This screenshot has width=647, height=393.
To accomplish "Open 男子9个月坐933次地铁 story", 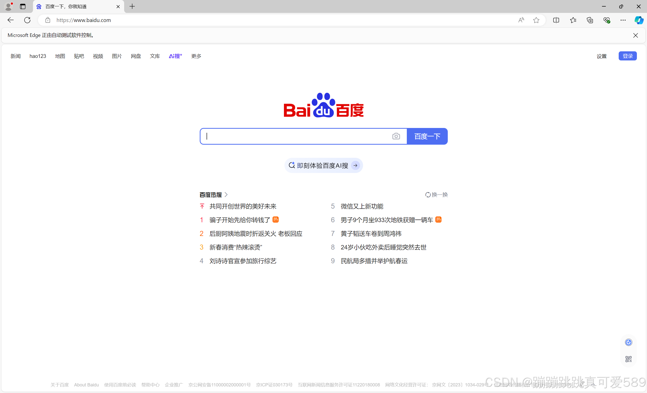I will click(387, 220).
